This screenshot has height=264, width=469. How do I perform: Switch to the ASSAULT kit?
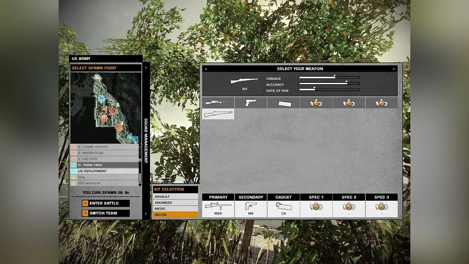(x=175, y=197)
